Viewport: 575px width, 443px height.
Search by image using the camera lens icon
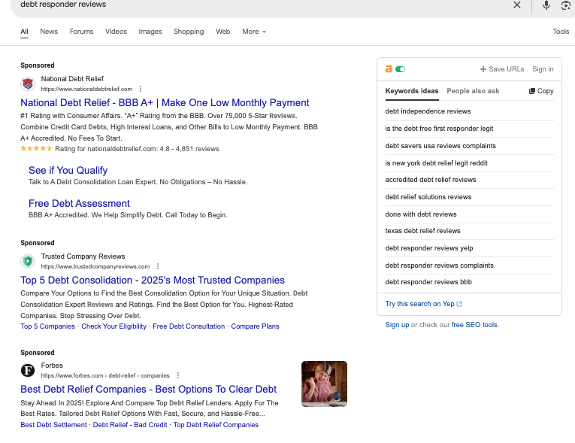point(566,5)
